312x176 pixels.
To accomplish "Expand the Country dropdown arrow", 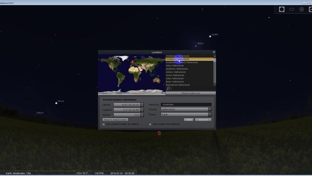I will pyautogui.click(x=210, y=110).
